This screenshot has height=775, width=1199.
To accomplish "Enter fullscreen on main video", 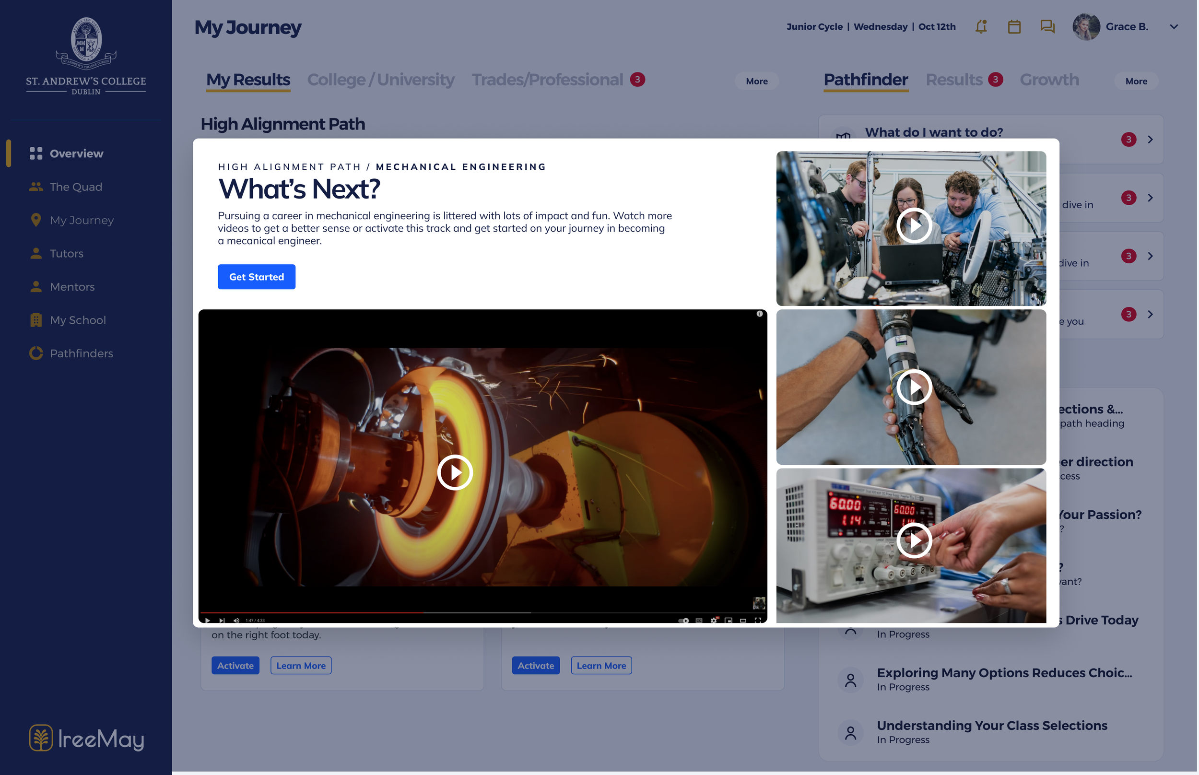I will pos(758,620).
